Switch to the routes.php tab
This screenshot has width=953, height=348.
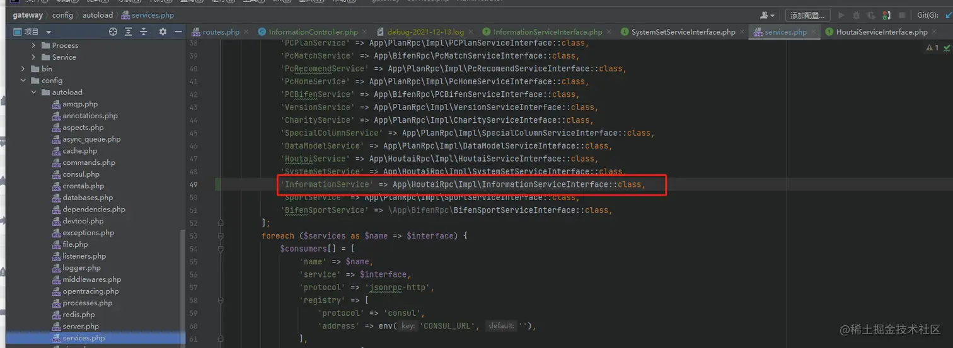[x=221, y=31]
